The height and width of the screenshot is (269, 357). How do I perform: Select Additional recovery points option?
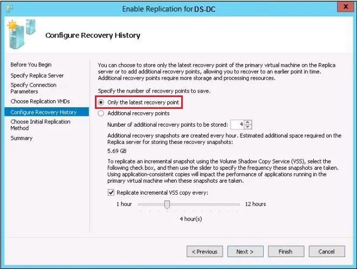pyautogui.click(x=101, y=114)
